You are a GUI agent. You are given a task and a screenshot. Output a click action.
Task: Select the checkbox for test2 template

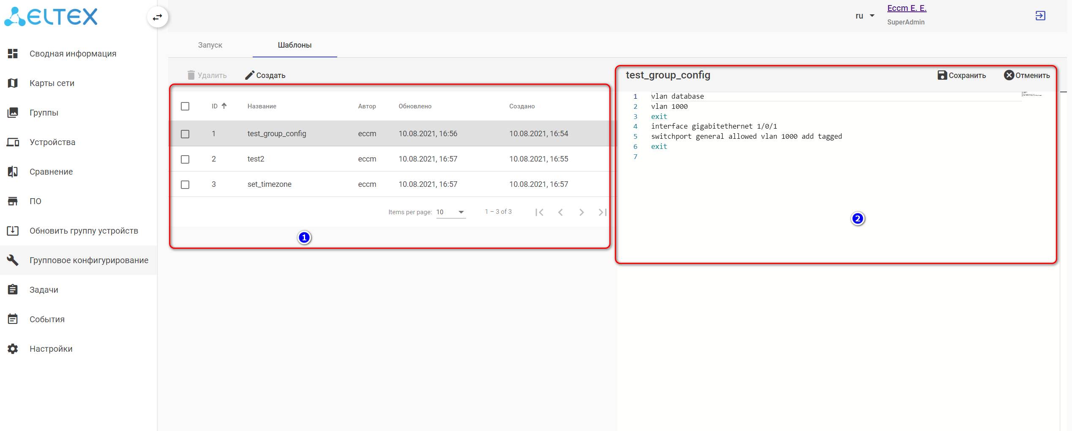pos(185,159)
